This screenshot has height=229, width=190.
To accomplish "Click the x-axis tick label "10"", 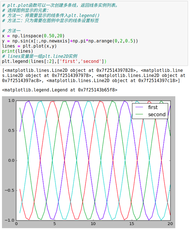I will pyautogui.click(x=93, y=224).
